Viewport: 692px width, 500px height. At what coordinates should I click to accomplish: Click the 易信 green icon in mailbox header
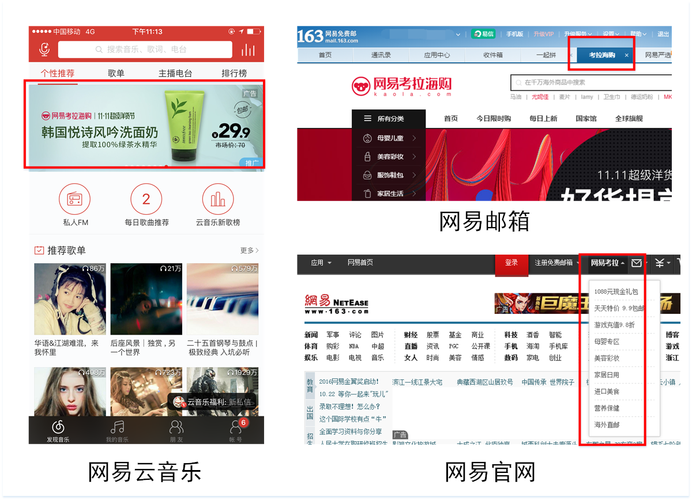pyautogui.click(x=483, y=34)
